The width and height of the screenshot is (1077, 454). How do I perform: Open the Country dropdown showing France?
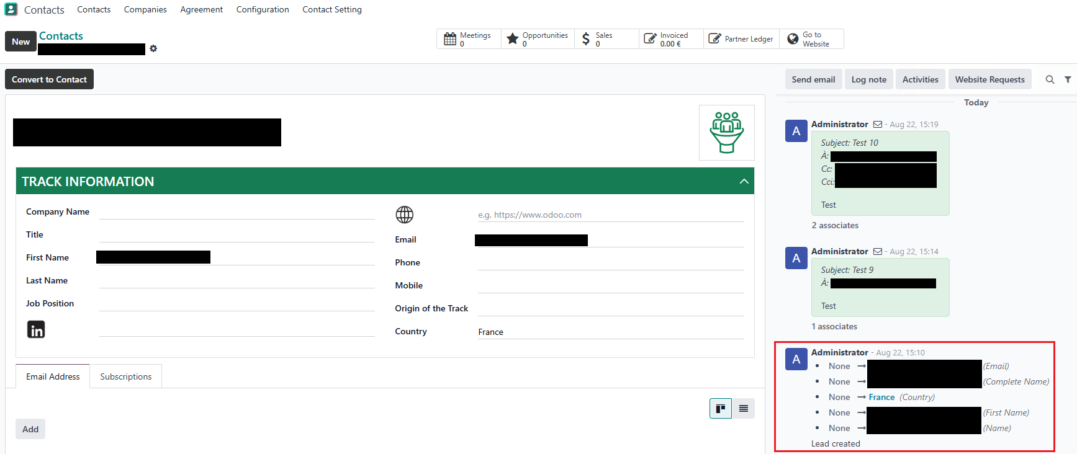(610, 332)
